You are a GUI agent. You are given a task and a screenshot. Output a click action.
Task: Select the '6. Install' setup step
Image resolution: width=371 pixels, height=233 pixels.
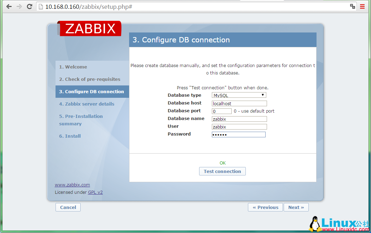pyautogui.click(x=70, y=136)
